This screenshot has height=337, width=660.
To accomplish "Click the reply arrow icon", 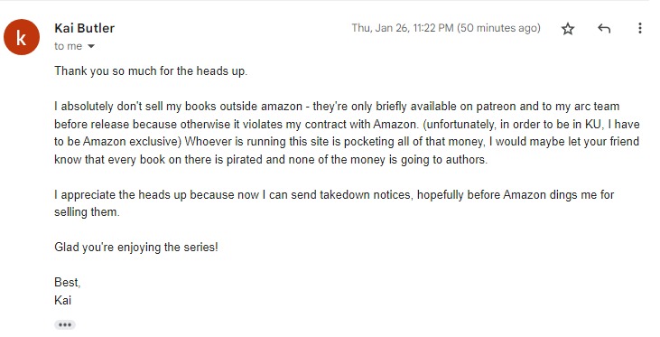I will pos(604,28).
